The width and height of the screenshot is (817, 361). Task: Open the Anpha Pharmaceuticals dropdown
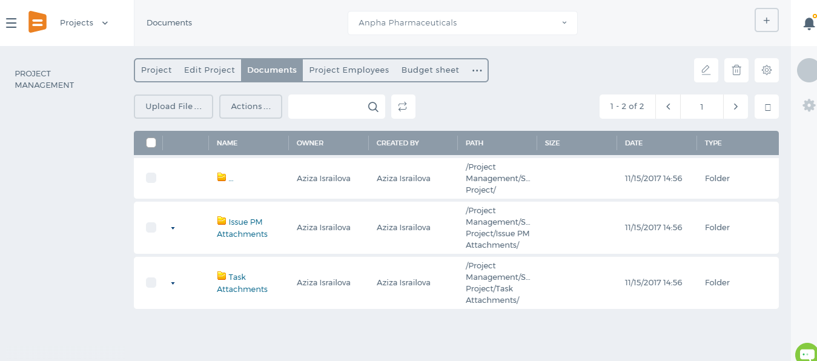coord(463,23)
